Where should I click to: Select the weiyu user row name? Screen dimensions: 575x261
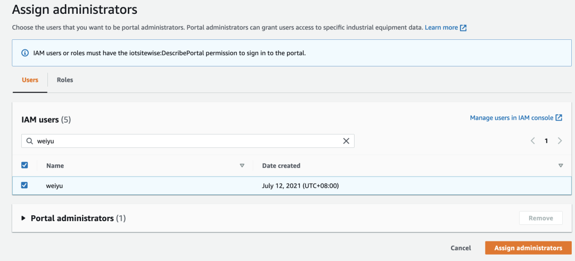click(55, 186)
